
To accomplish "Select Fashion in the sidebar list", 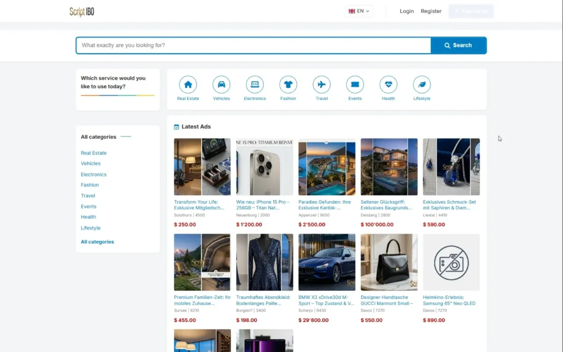I will 90,185.
